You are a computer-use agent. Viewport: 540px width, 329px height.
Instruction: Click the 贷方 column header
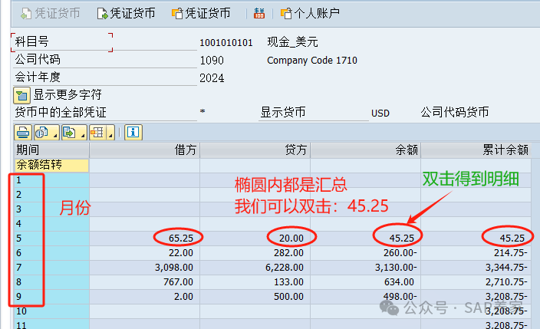pos(255,150)
